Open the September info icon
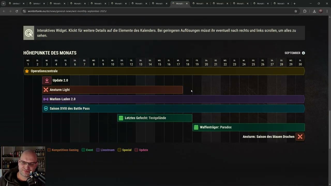This screenshot has width=331, height=186. pyautogui.click(x=303, y=53)
